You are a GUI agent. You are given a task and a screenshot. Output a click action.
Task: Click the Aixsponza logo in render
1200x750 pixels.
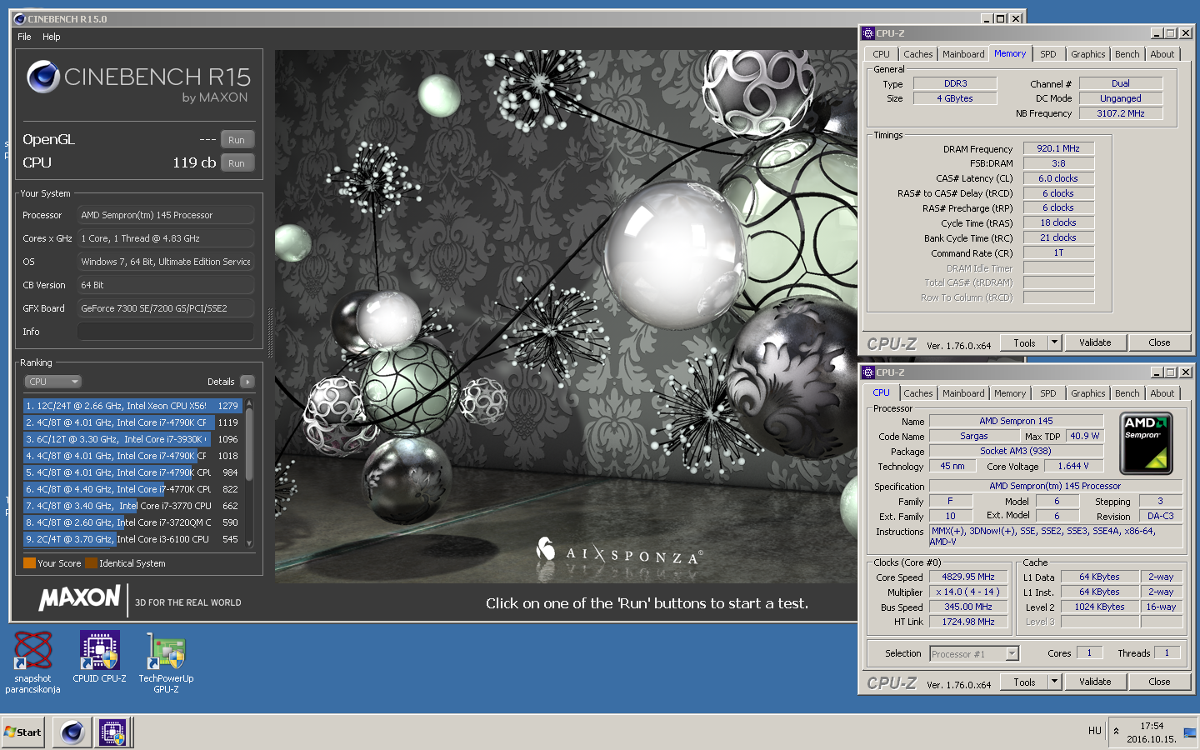[620, 551]
